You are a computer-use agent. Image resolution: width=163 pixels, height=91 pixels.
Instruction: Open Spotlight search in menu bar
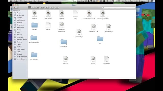pyautogui.click(x=148, y=1)
